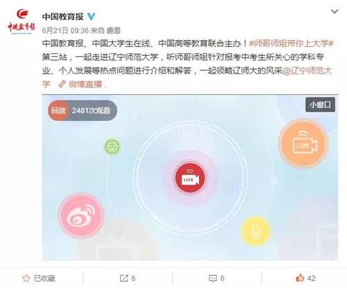
Task: Click the 中国教育报 profile avatar
Action: pos(22,22)
